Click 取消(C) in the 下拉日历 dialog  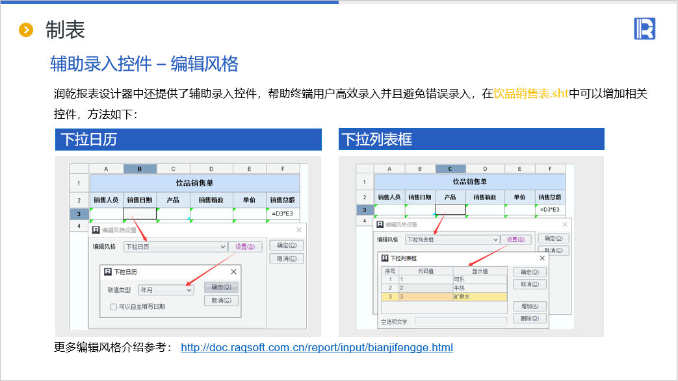[222, 301]
